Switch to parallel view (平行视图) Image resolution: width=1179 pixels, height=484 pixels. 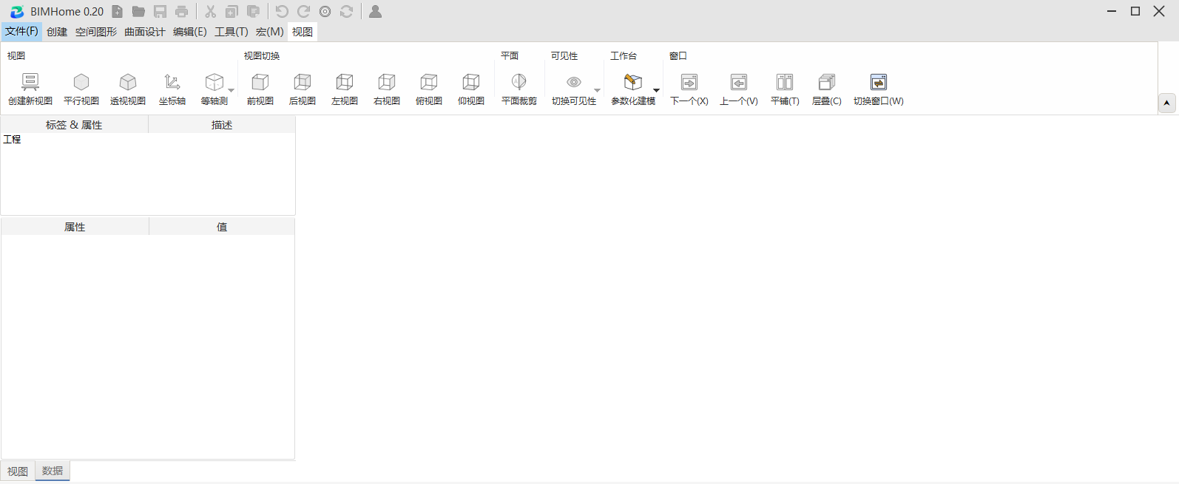(81, 82)
